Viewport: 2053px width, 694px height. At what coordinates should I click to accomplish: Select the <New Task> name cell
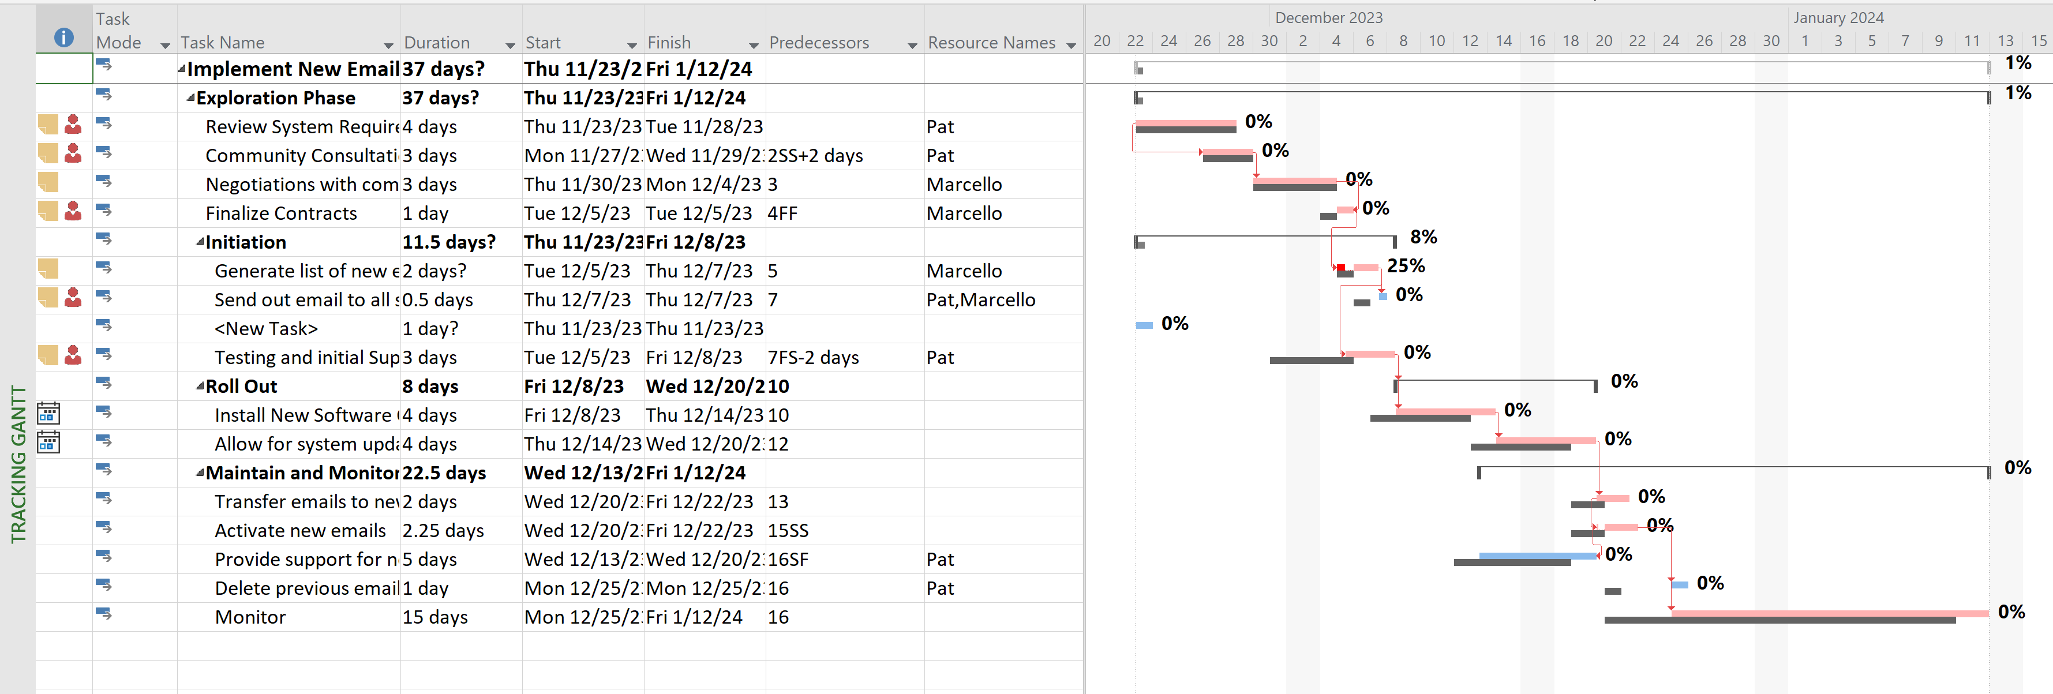click(266, 328)
